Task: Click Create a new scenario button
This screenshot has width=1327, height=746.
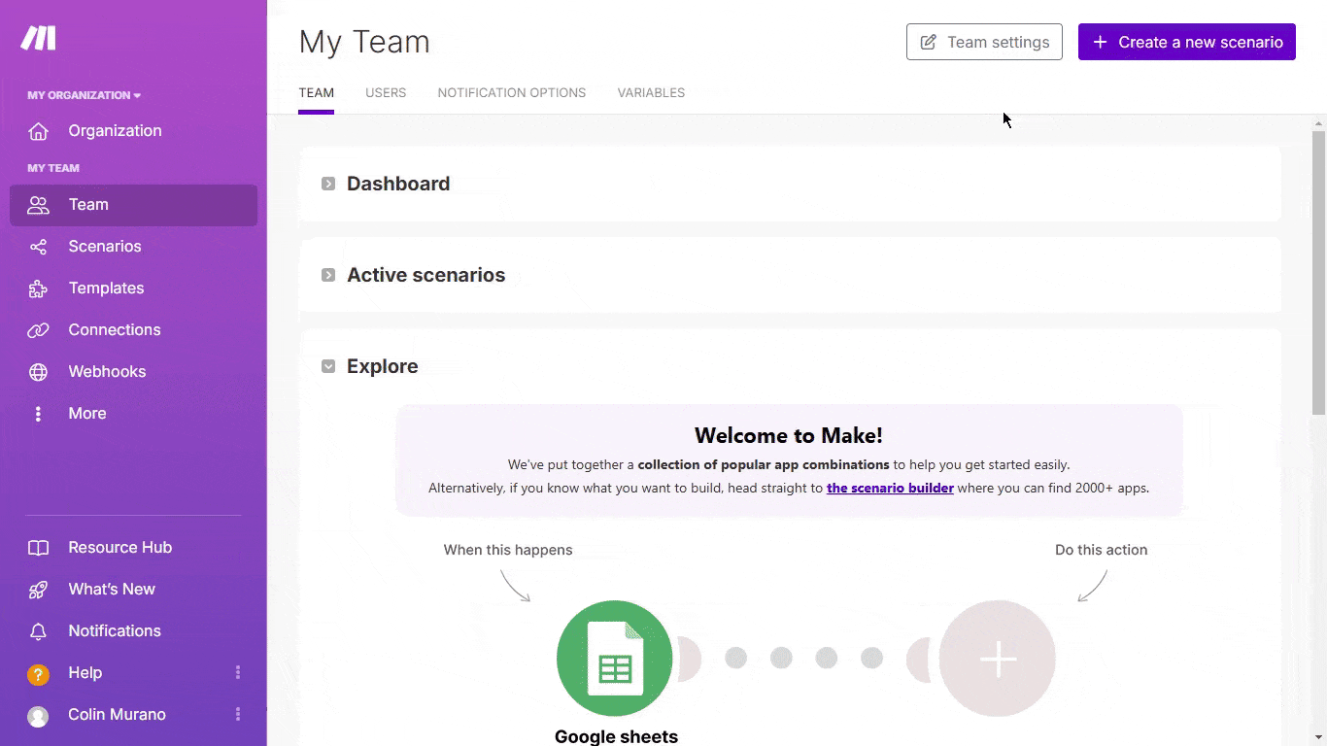Action: point(1187,42)
